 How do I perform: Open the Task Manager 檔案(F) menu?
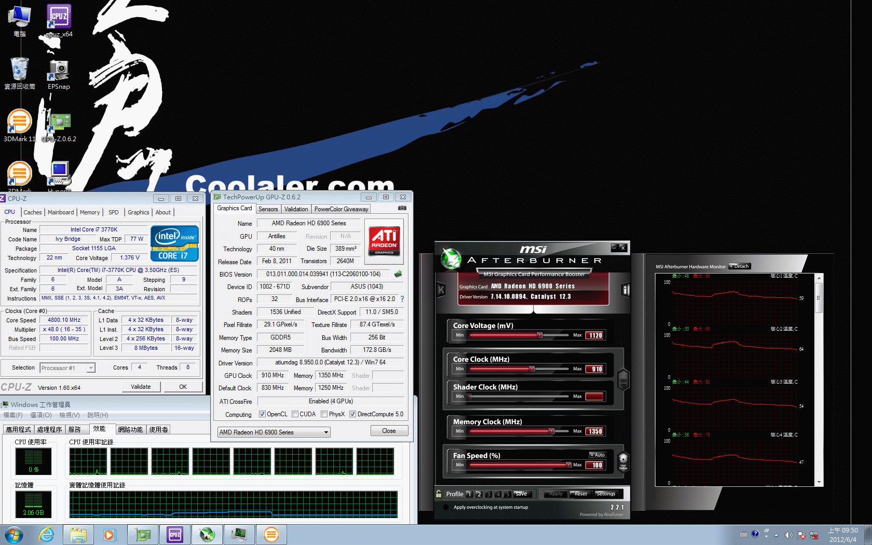click(x=13, y=415)
